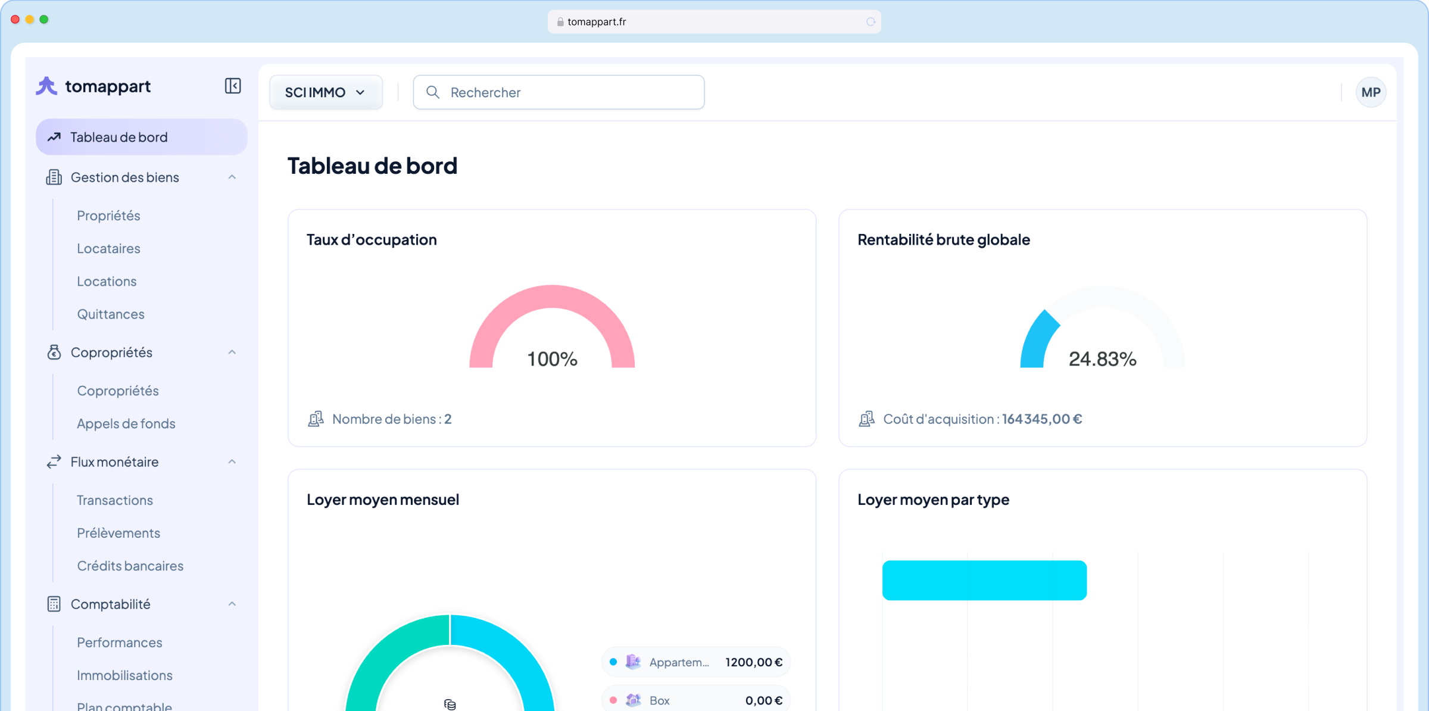Collapse the Flux monétaire section
This screenshot has width=1429, height=711.
pyautogui.click(x=232, y=462)
